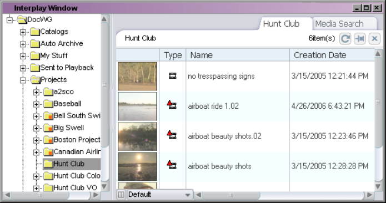Minimize the Interplay Window
Viewport: 386px width, 203px height.
coord(357,8)
